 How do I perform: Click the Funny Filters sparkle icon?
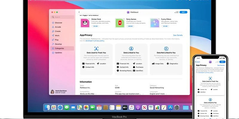pyautogui.click(x=155, y=23)
